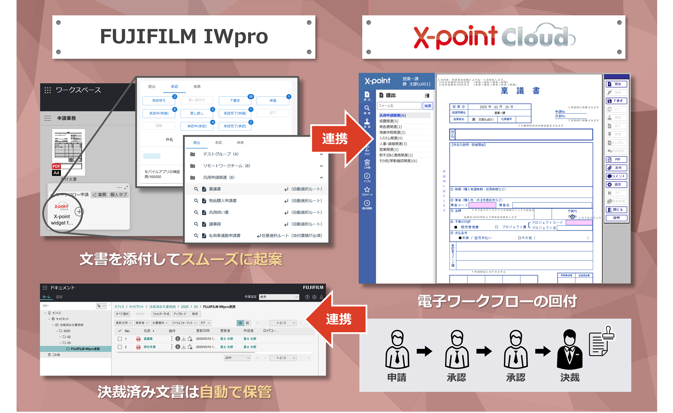Check the checkbox for row 2 添付文書
The height and width of the screenshot is (413, 673).
point(120,347)
